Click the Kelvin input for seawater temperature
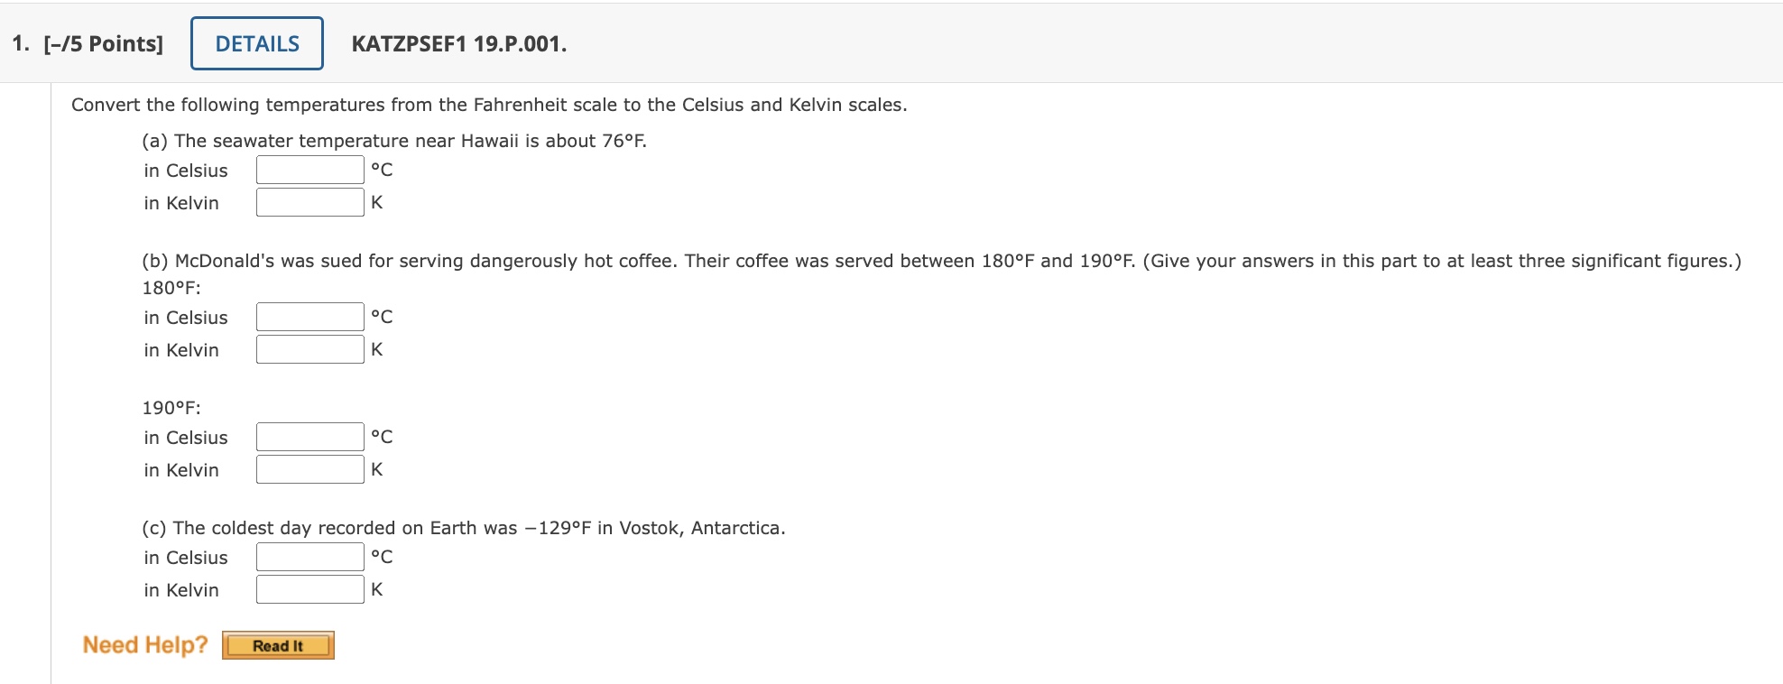 [309, 201]
